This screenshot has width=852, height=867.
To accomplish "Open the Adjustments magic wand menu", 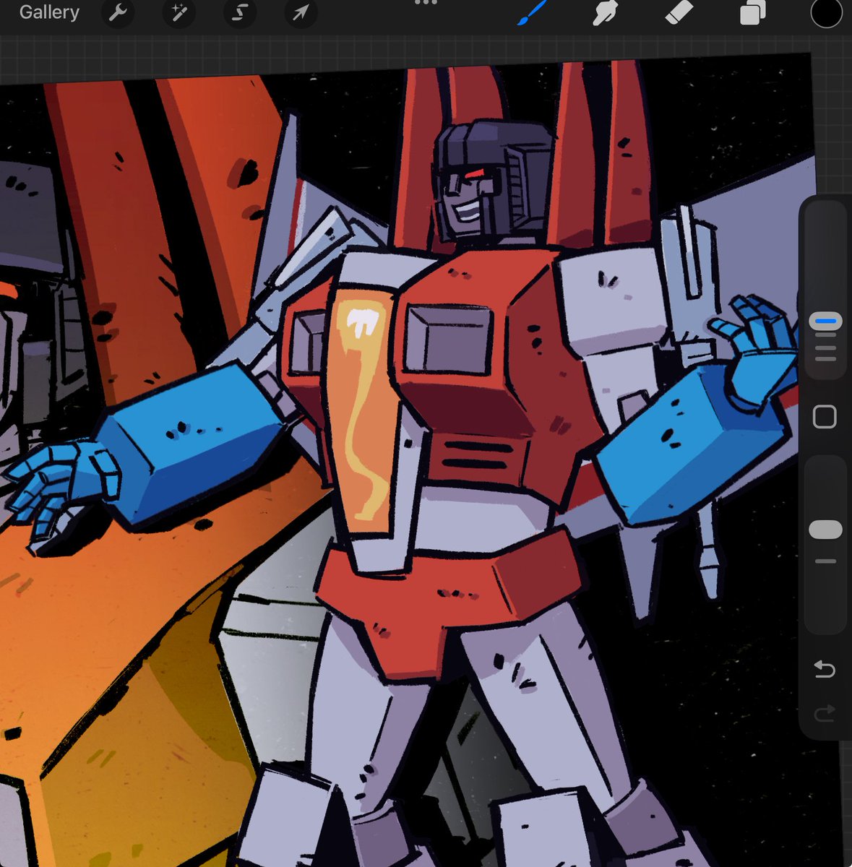I will [x=179, y=12].
